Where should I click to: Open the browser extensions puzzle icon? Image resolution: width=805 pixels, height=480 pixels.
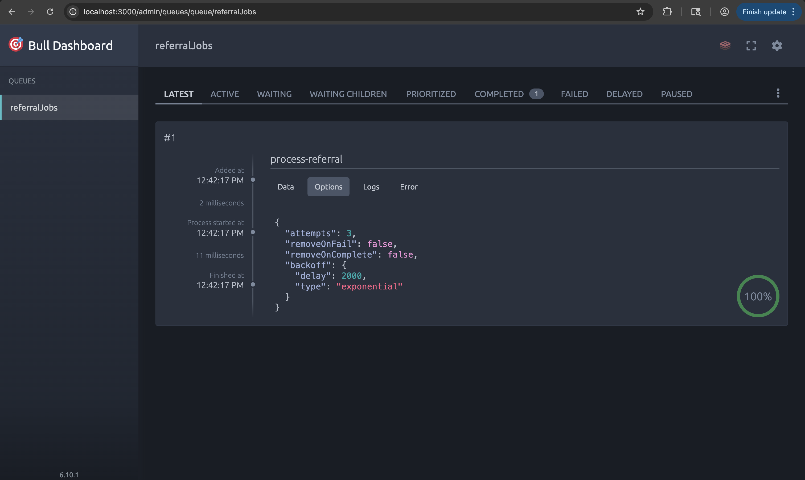667,12
